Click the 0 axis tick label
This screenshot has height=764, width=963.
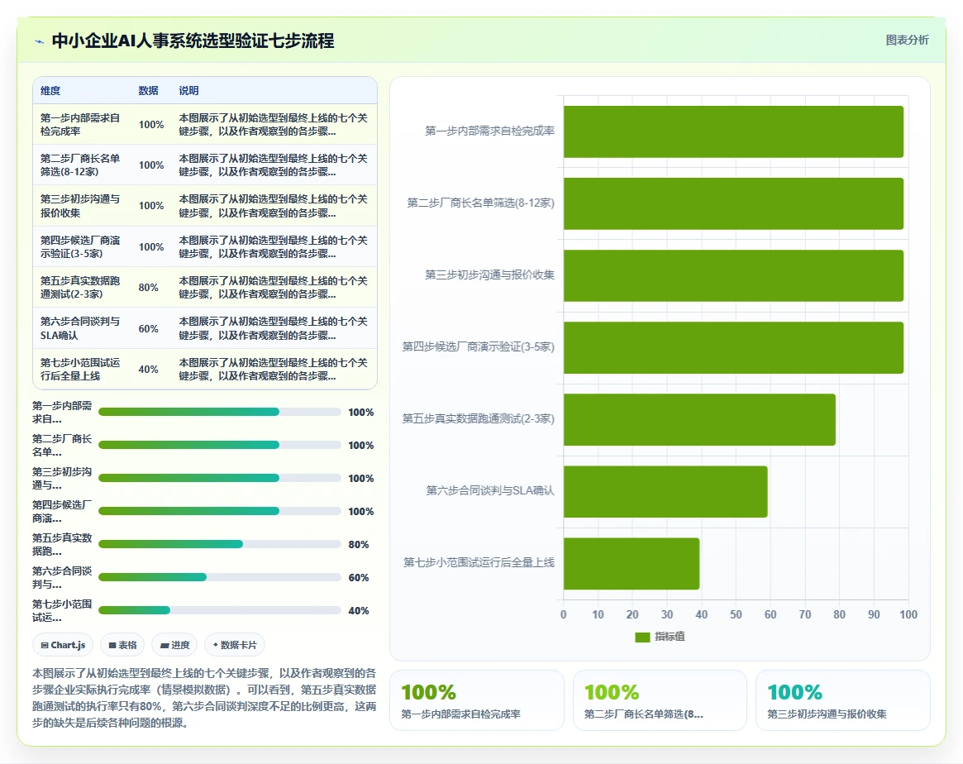(563, 614)
